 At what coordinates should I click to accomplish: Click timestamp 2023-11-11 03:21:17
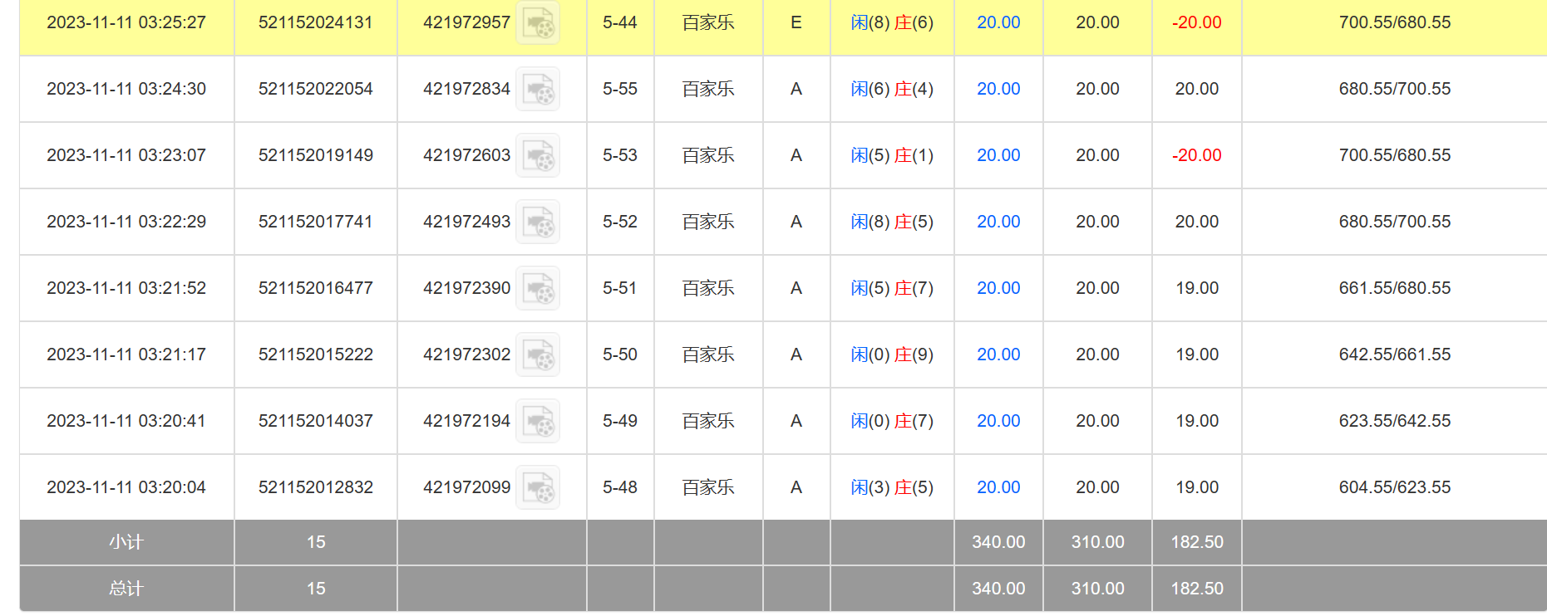point(126,354)
